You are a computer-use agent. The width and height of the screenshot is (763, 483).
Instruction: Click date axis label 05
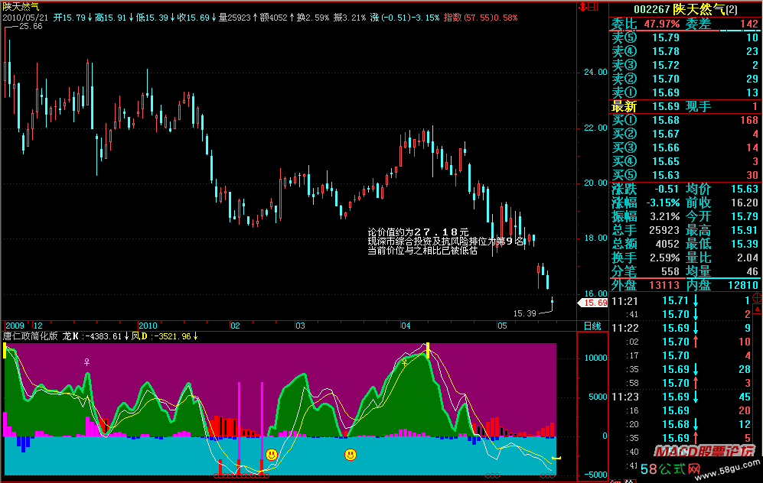(502, 326)
